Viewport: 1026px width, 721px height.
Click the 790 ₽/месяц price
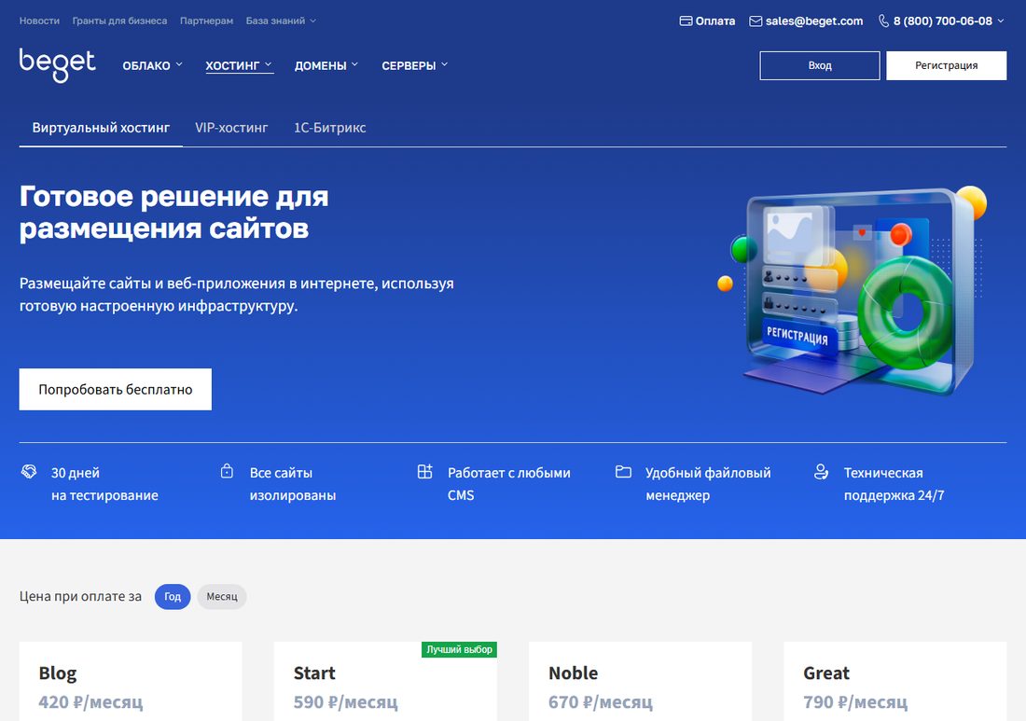point(855,702)
